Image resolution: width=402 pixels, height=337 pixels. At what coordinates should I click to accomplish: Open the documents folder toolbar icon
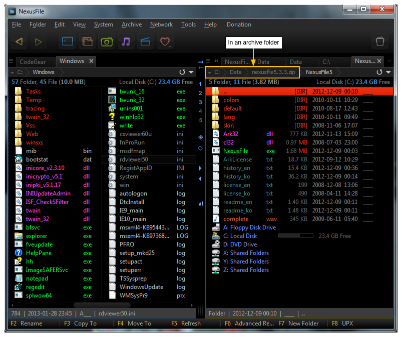coord(87,41)
